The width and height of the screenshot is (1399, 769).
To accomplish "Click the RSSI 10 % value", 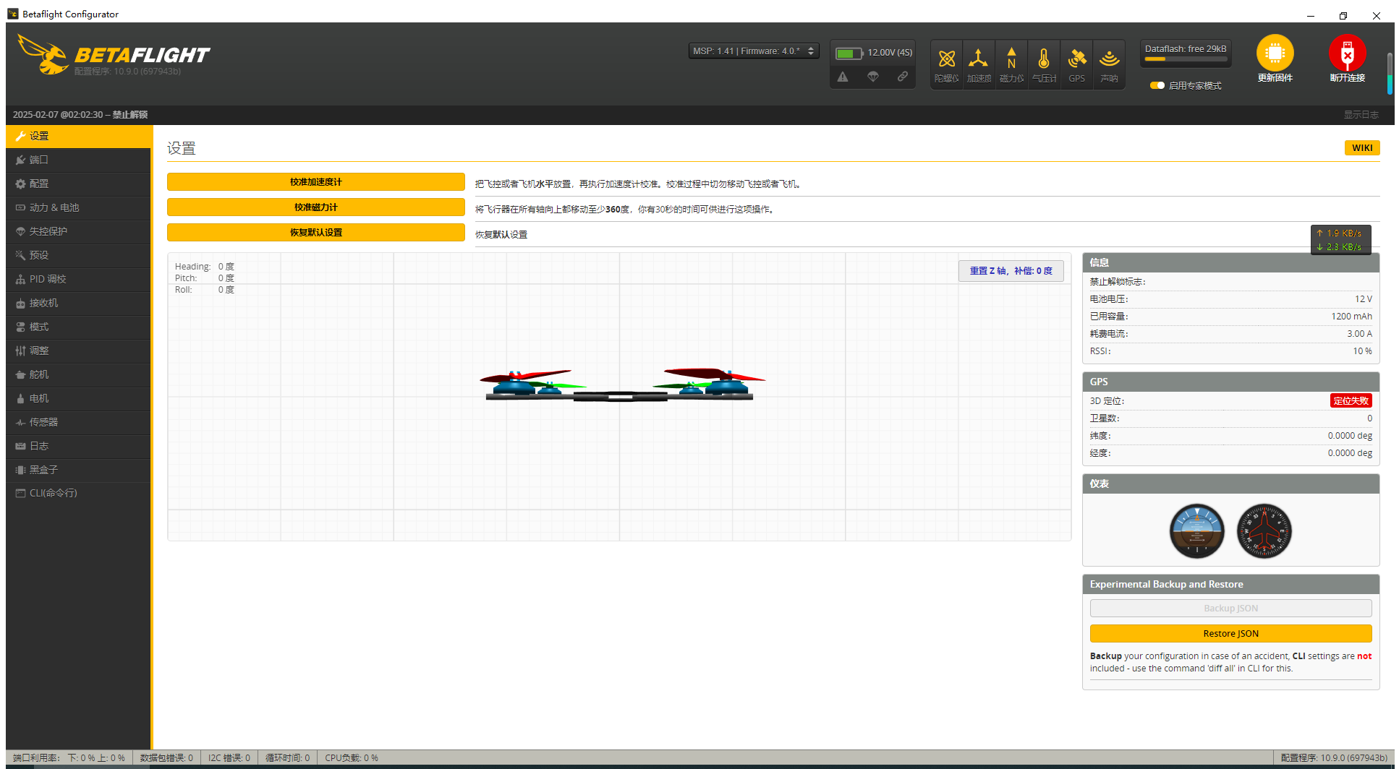I will click(1363, 351).
